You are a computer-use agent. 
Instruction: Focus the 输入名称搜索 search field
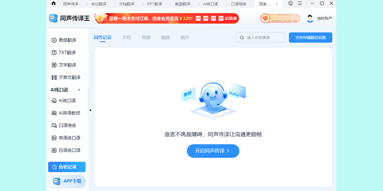click(260, 38)
